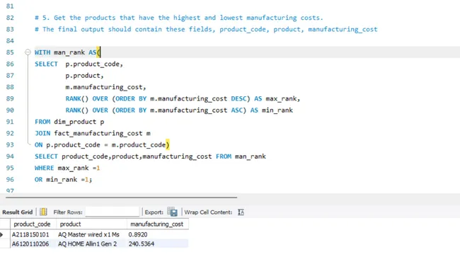Click the row indicator arrow of first row
460x269 pixels.
(x=1, y=234)
